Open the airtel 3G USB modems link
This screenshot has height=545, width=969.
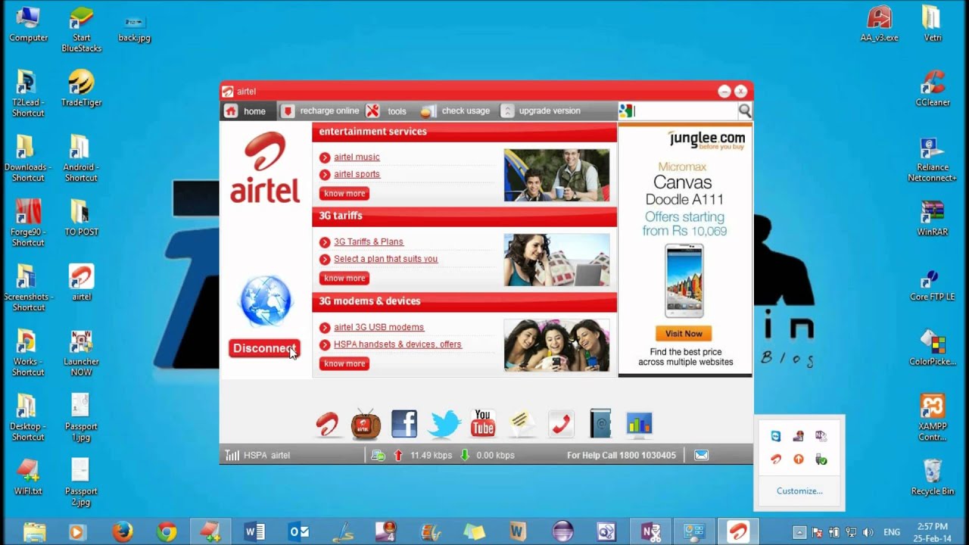tap(379, 328)
